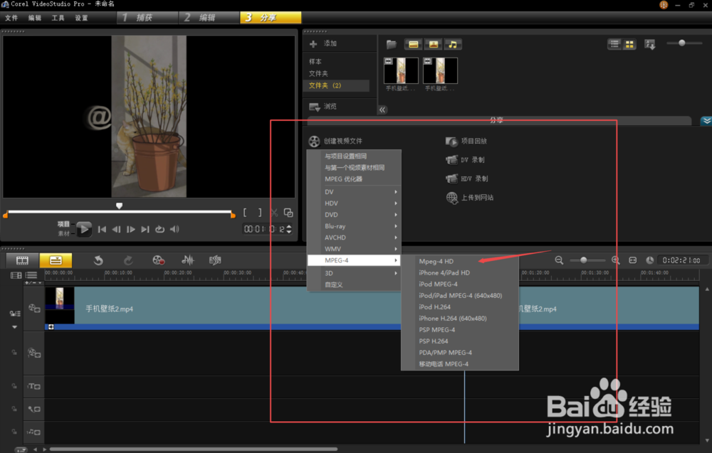Open the 编辑 menu in menu bar
The height and width of the screenshot is (453, 712).
point(34,18)
